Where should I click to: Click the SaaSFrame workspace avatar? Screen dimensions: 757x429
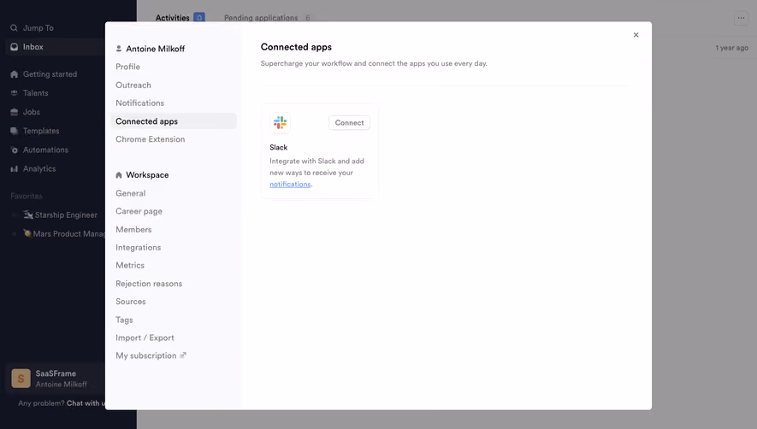coord(21,379)
